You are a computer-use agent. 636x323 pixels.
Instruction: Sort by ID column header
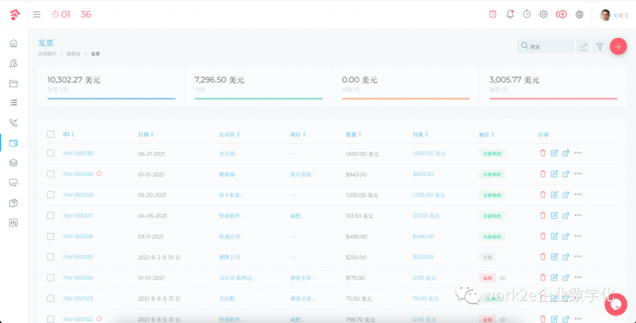click(68, 134)
